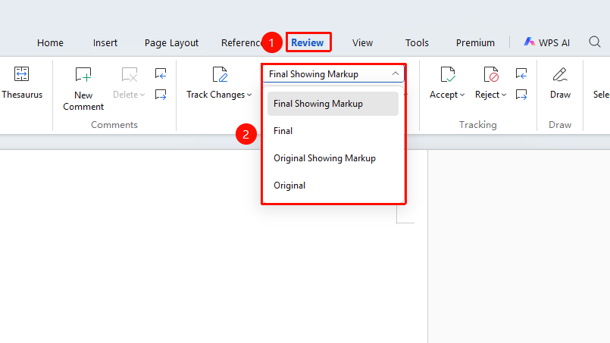Jump to next change in Tracking group

tap(521, 94)
